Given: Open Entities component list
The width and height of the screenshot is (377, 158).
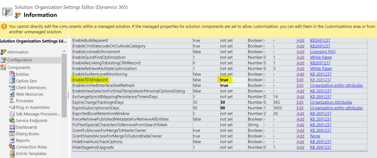Looking at the screenshot, I should [x=22, y=74].
